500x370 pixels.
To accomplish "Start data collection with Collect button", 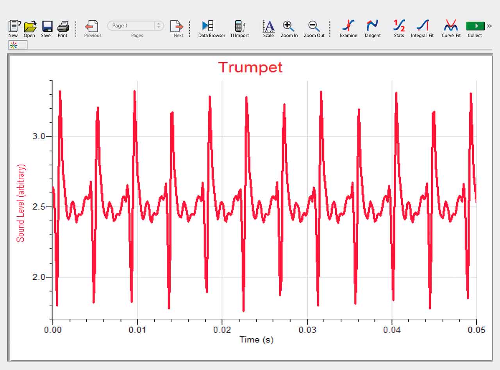I will pyautogui.click(x=475, y=26).
